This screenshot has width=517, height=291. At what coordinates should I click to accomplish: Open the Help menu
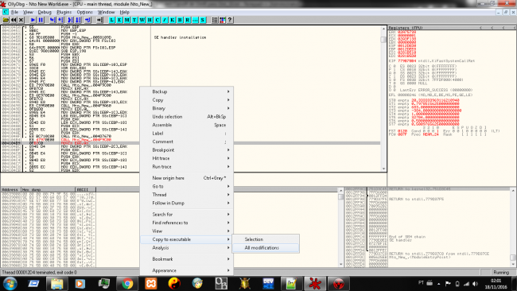[125, 12]
